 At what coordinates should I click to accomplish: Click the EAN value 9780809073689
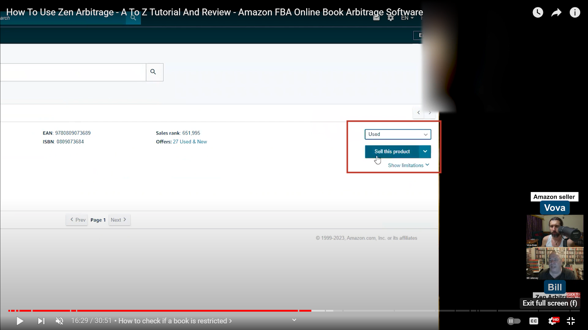[x=73, y=133]
